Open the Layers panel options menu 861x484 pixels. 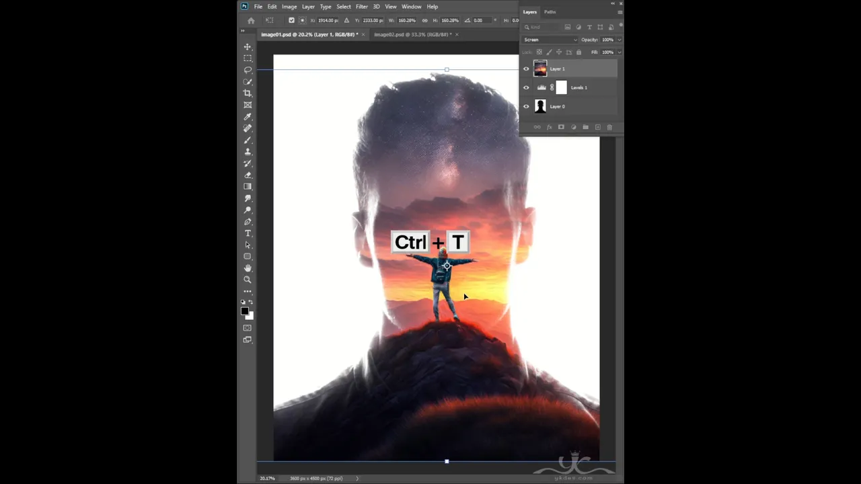coord(620,12)
